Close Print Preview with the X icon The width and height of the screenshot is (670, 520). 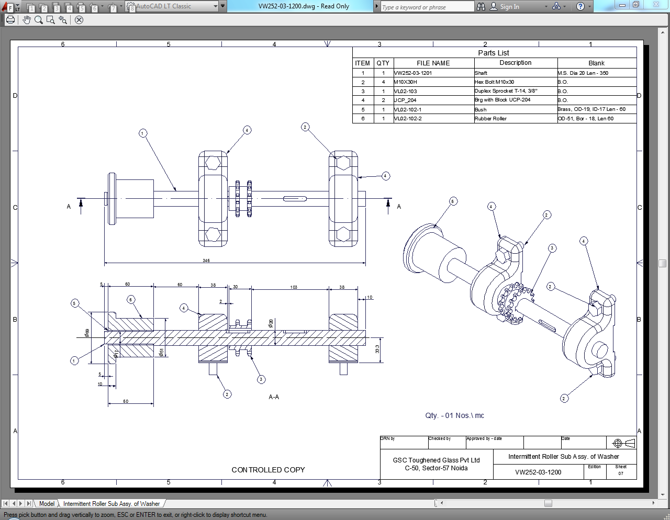79,20
